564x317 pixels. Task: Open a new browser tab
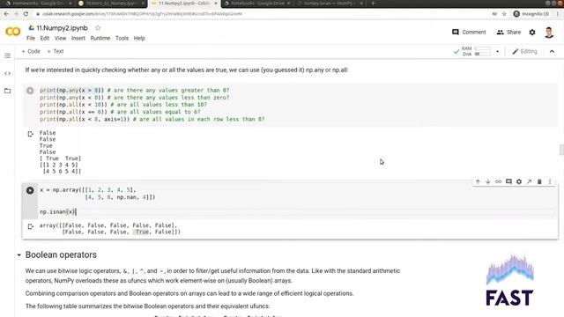373,4
